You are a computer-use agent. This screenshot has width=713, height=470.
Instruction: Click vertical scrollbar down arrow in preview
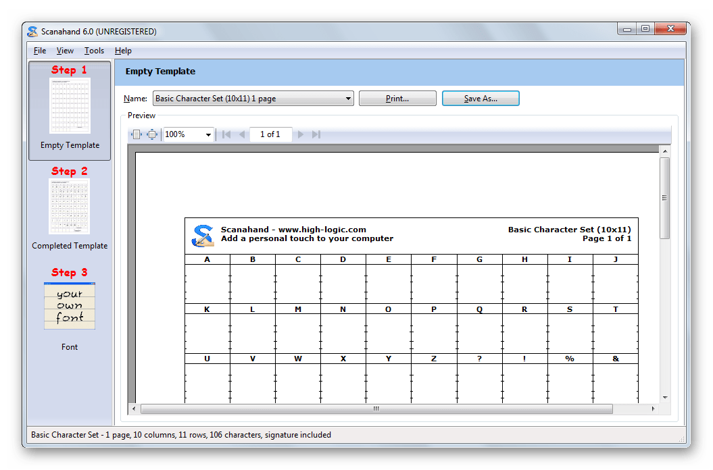click(x=665, y=398)
